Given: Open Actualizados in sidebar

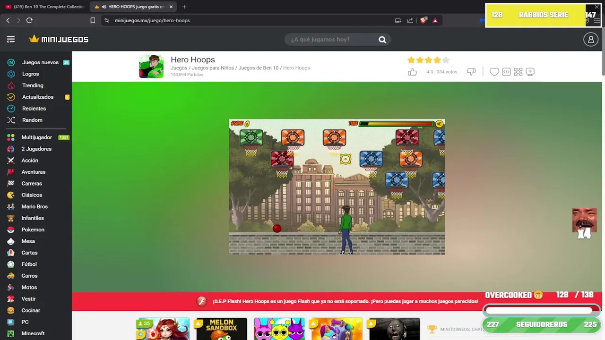Looking at the screenshot, I should [38, 97].
